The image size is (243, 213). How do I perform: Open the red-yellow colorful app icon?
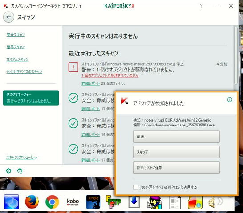click(x=195, y=202)
